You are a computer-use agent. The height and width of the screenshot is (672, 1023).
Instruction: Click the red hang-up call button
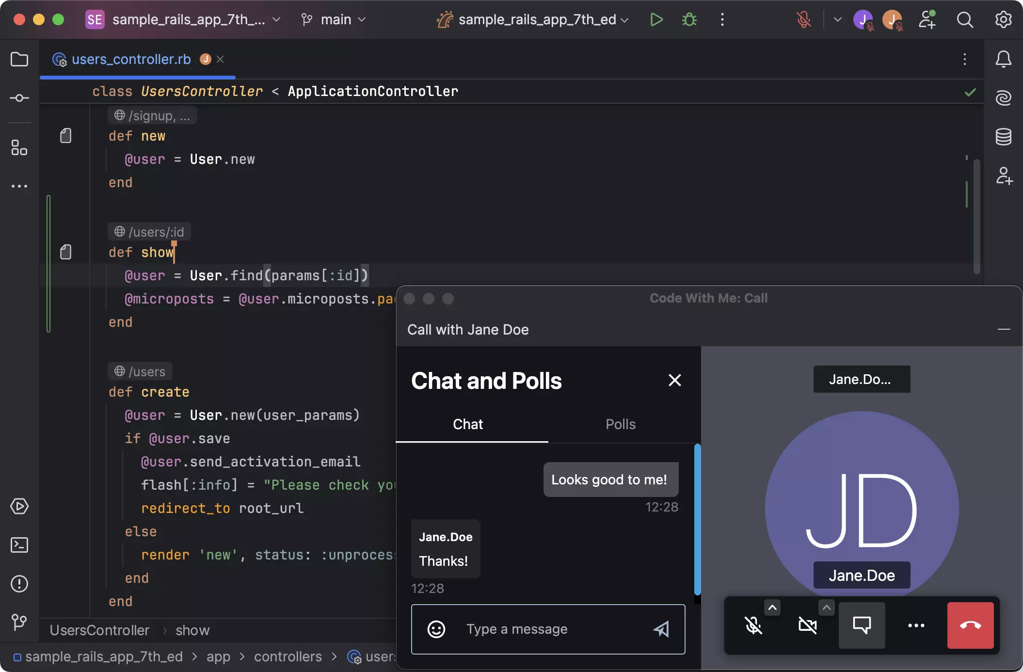[x=970, y=625]
